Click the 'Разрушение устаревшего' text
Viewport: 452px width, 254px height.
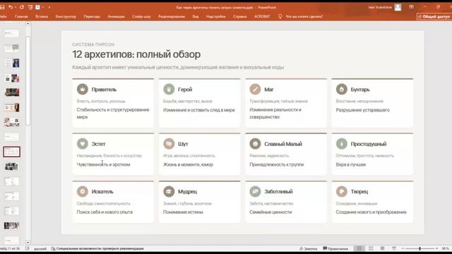point(362,110)
